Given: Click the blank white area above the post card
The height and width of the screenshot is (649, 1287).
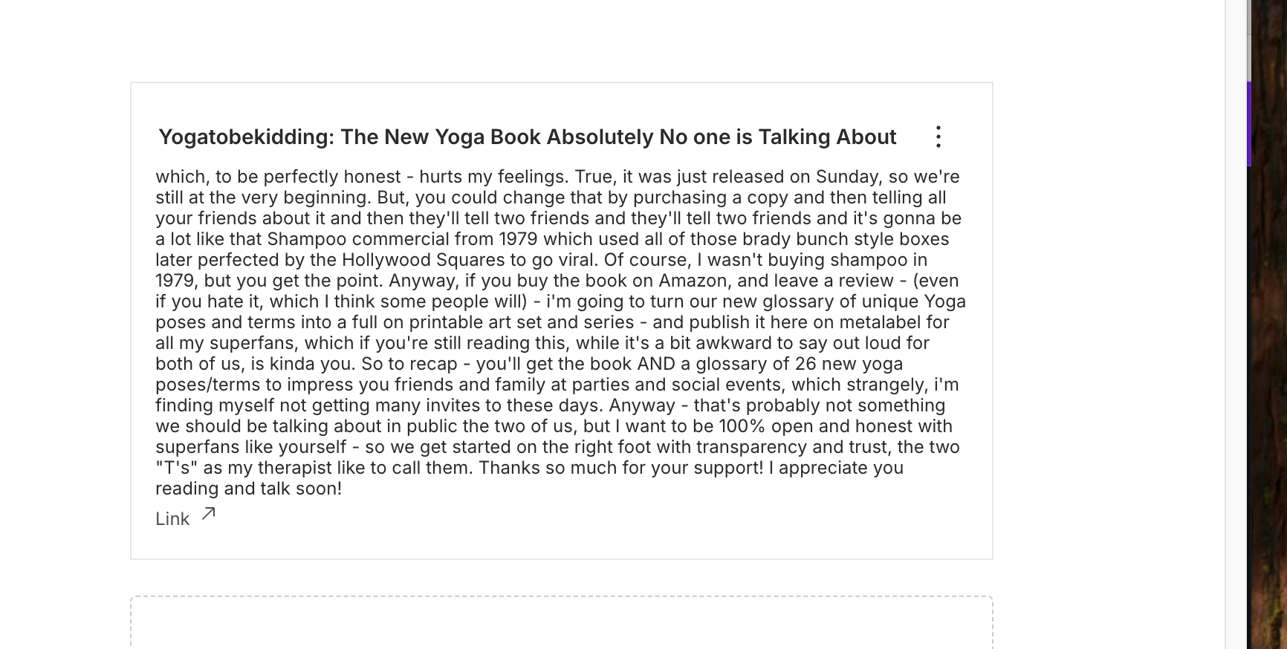Looking at the screenshot, I should (562, 41).
